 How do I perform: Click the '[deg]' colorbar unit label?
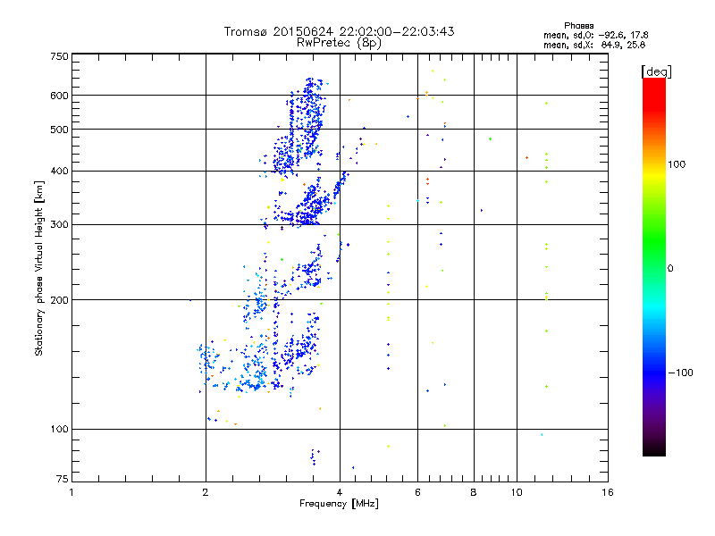coord(656,72)
